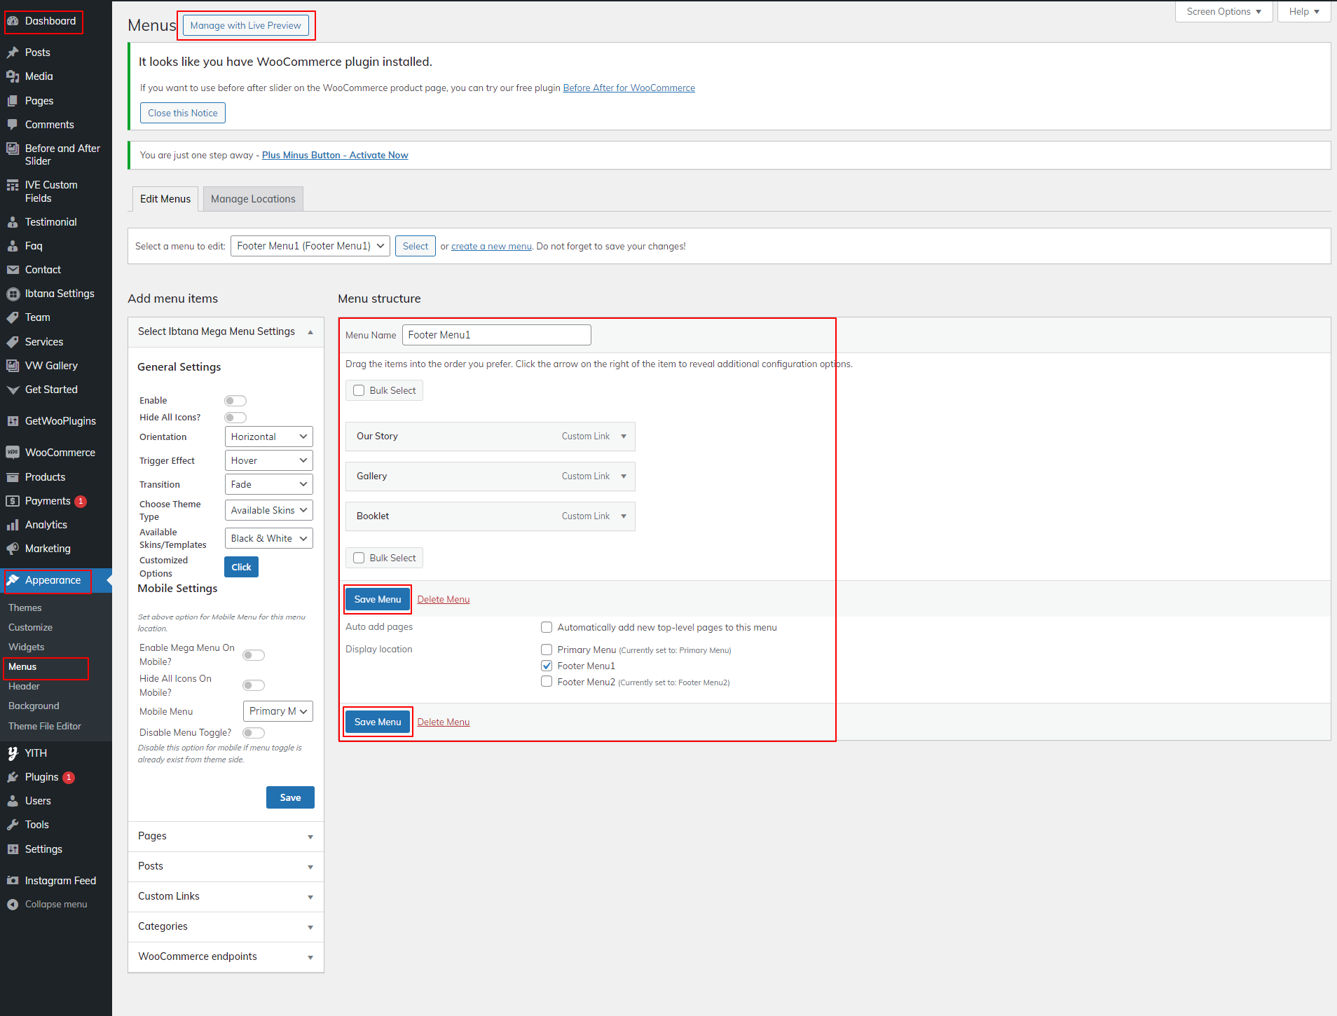This screenshot has height=1016, width=1337.
Task: Switch to the Manage Locations tab
Action: 253,199
